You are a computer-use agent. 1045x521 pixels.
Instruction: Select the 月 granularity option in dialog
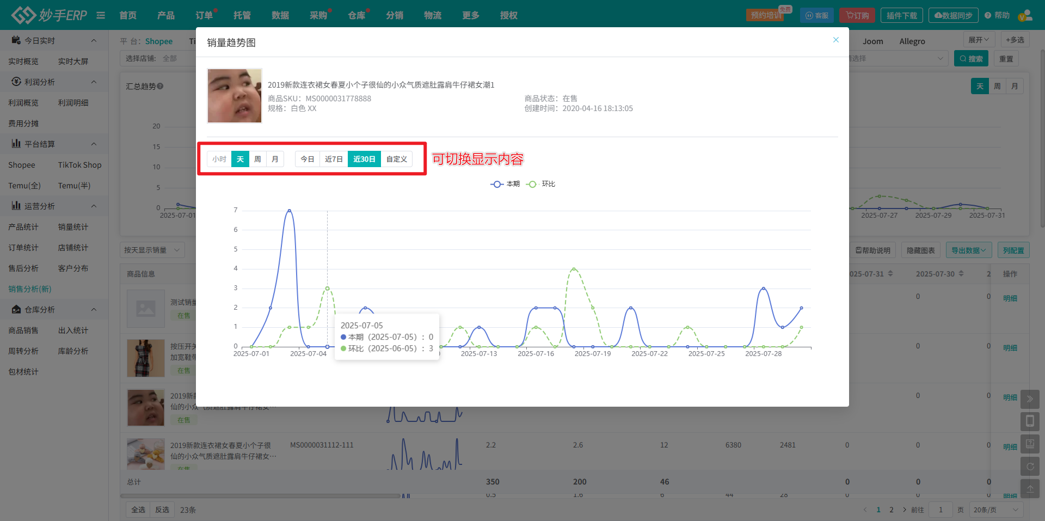(275, 159)
